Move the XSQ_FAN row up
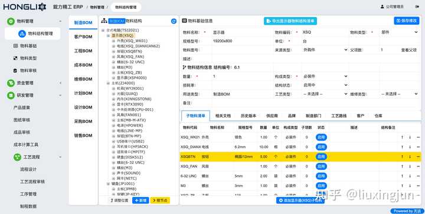Viewport: 425px width, 214px height. click(402, 166)
